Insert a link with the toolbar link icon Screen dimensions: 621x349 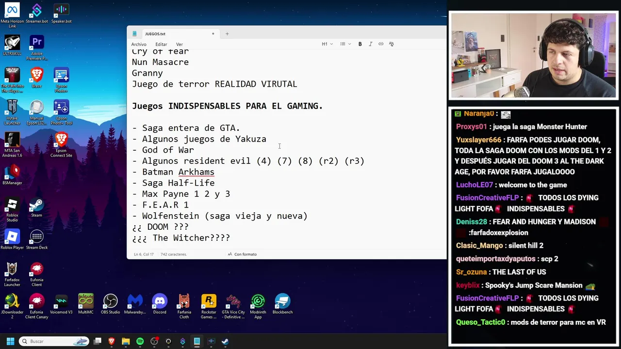pyautogui.click(x=381, y=44)
